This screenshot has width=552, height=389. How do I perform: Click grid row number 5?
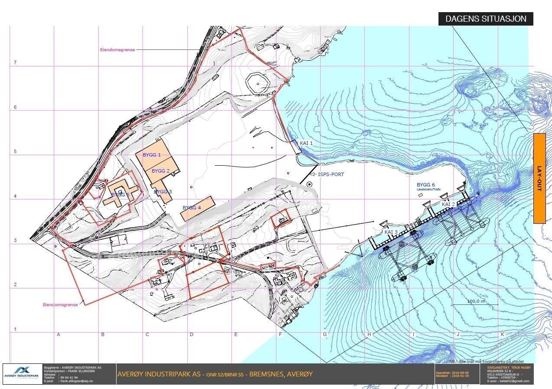(x=15, y=152)
